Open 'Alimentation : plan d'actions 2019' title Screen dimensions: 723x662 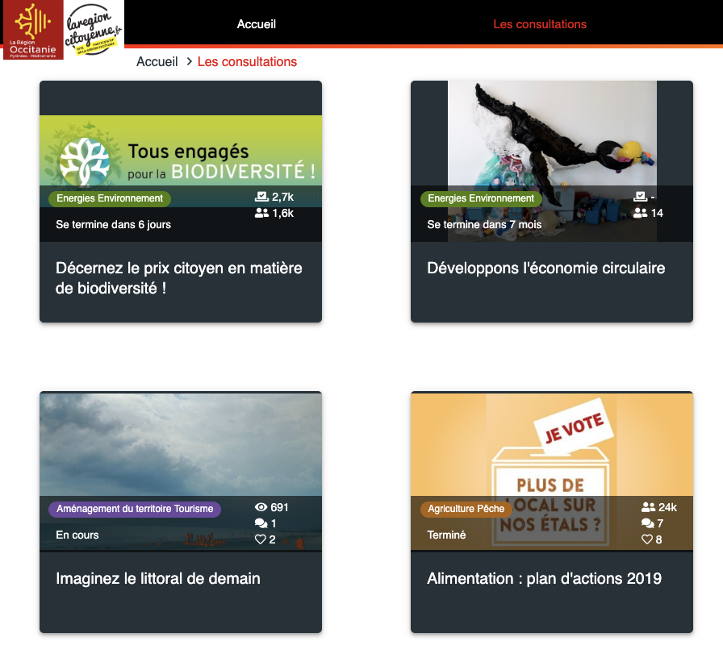point(545,579)
